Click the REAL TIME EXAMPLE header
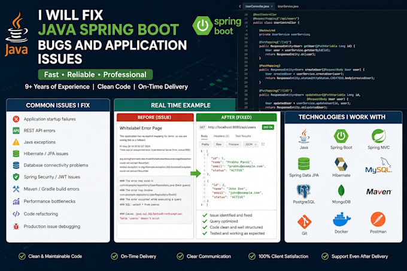Image resolution: width=407 pixels, height=271 pixels. coord(181,105)
